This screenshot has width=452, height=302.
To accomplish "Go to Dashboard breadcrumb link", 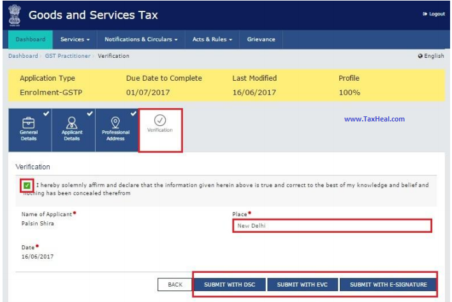I will point(22,56).
